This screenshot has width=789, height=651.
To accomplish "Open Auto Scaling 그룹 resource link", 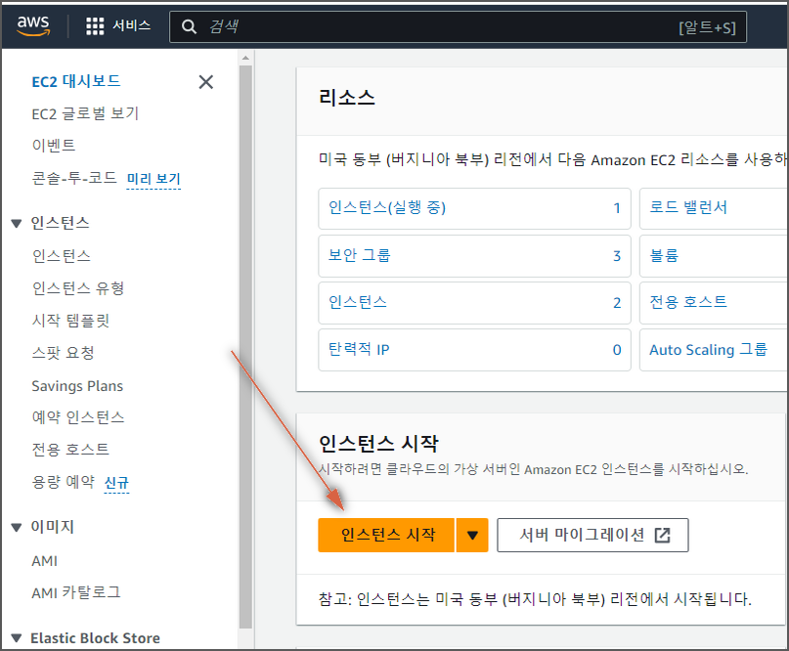I will 708,349.
